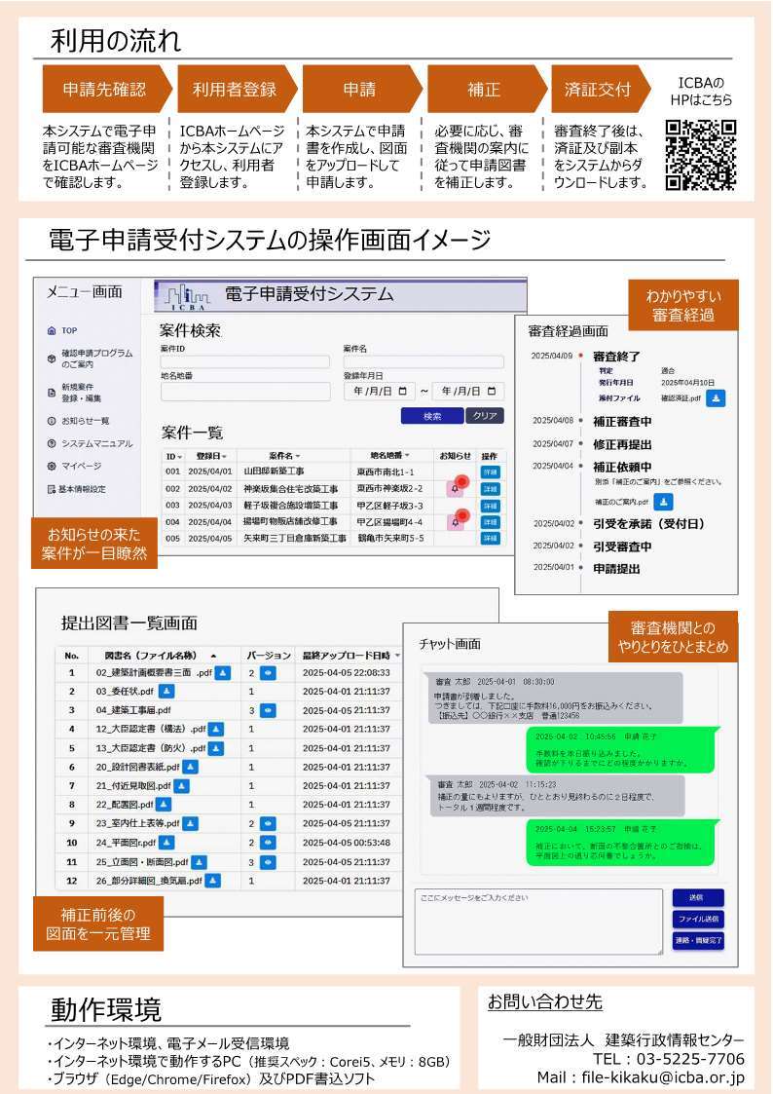The width and height of the screenshot is (773, 1094).
Task: Download 03_委任状.pdf
Action: click(166, 692)
